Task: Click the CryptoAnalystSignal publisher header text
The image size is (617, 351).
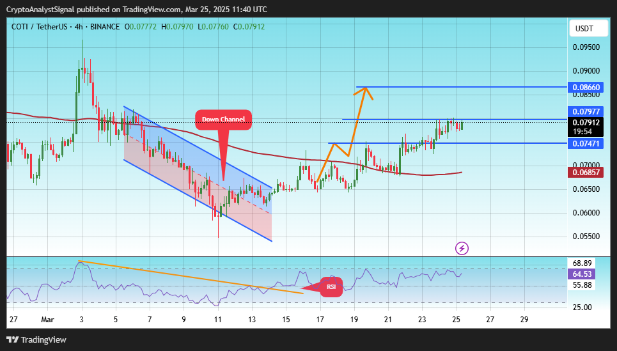Action: click(x=137, y=9)
